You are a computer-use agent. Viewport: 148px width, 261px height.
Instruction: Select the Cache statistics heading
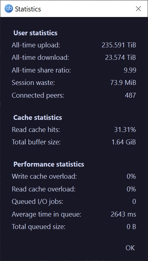point(38,118)
